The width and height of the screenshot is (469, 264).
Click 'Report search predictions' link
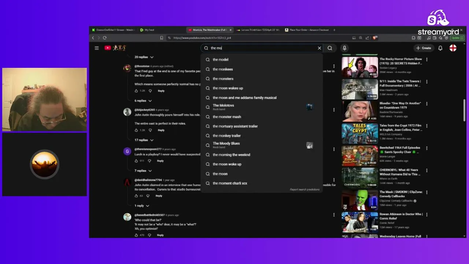[304, 190]
